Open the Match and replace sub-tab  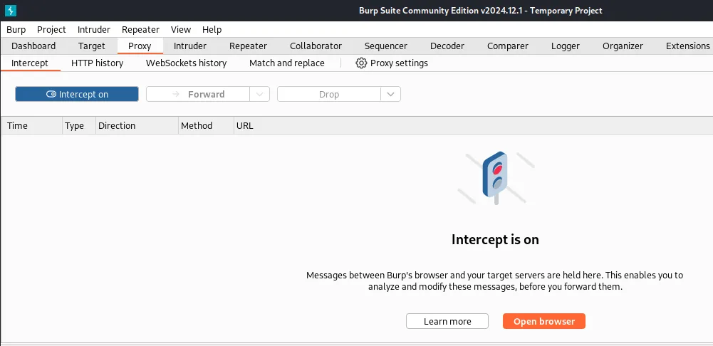click(x=287, y=63)
